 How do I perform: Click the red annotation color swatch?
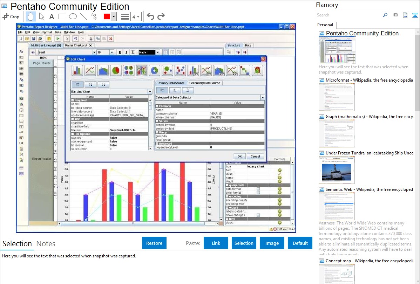[x=107, y=16]
